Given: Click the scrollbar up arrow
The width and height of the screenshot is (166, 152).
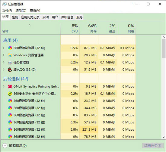Looking at the screenshot, I should [x=164, y=37].
